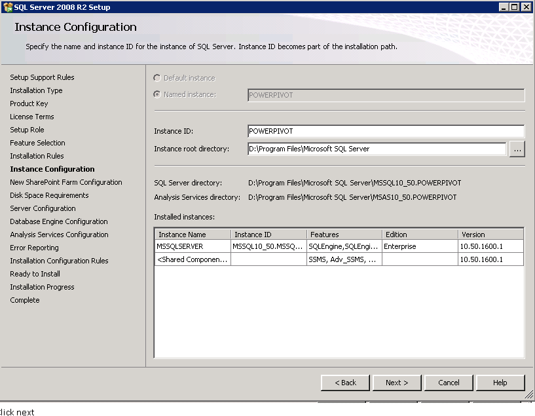Select Setup Support Rules step
This screenshot has height=416, width=535.
[42, 77]
